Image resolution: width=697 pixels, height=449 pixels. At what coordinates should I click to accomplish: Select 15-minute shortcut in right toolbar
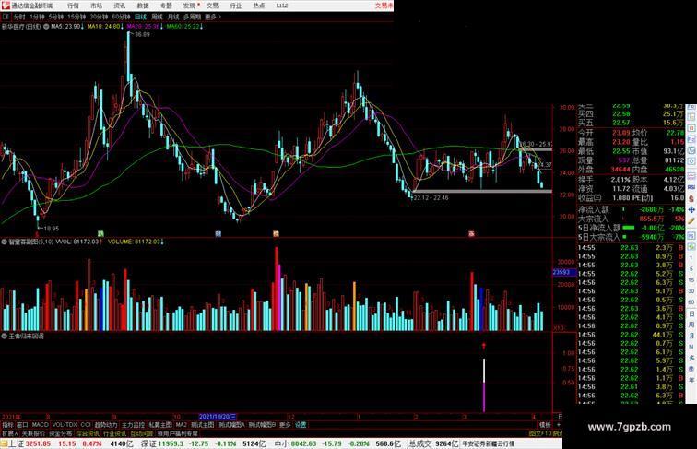pos(691,280)
